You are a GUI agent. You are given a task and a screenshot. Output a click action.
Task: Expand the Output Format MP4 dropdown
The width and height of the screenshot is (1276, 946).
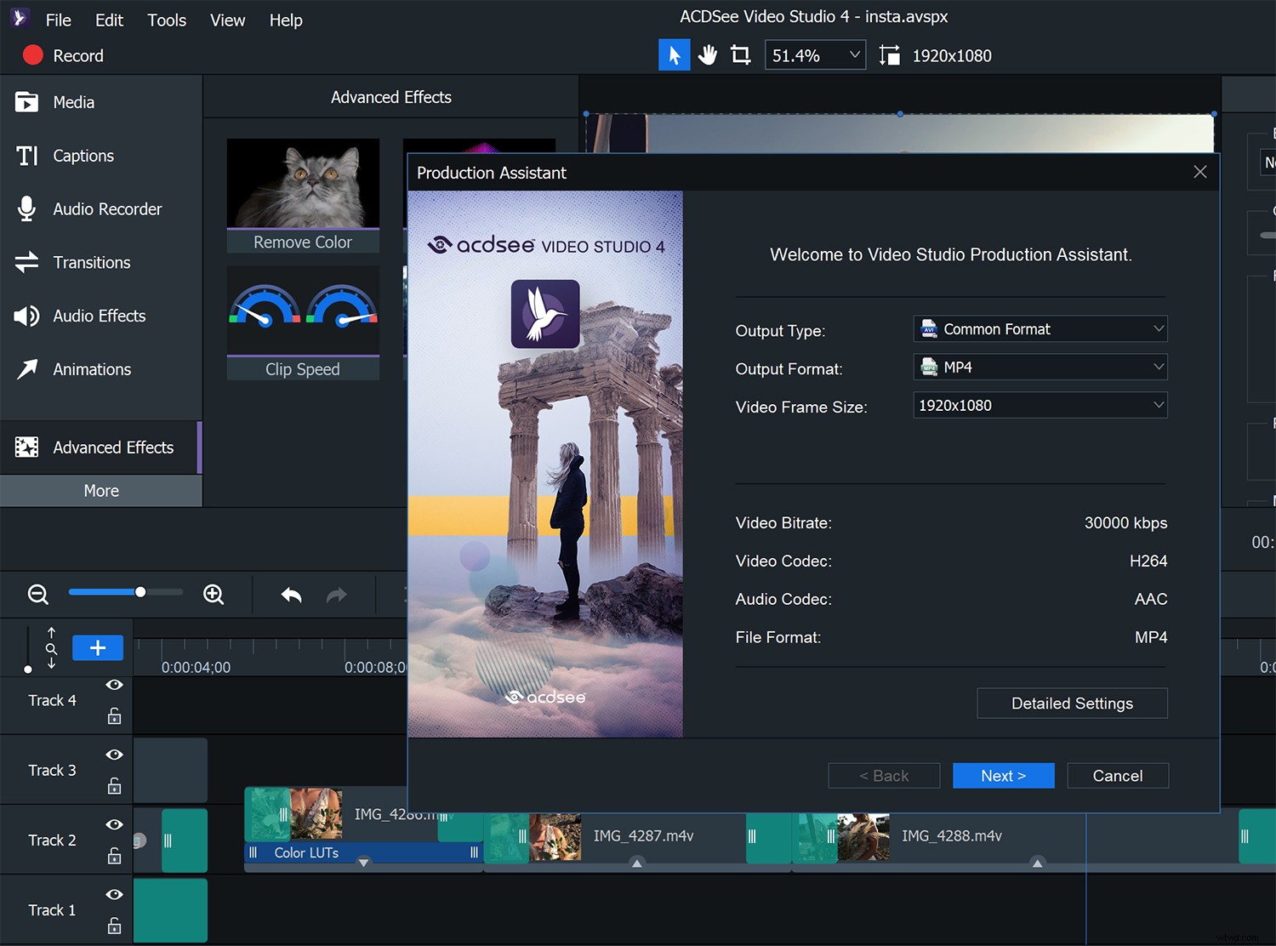1040,367
